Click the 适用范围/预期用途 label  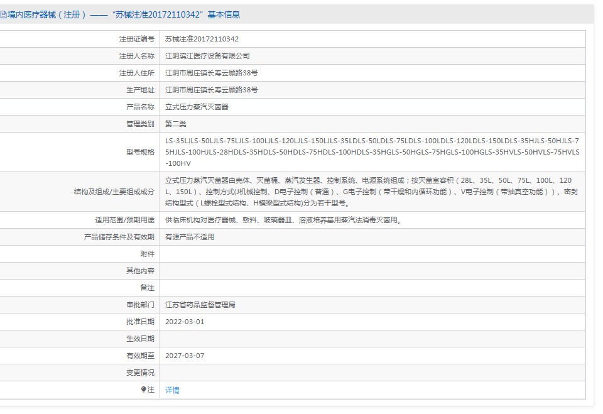[124, 220]
